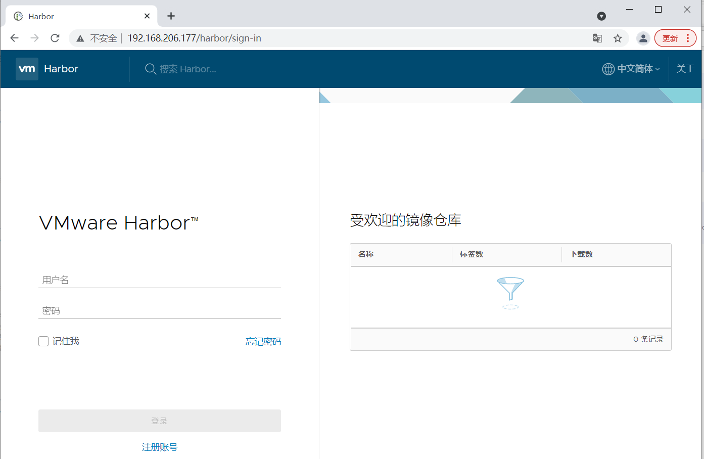This screenshot has height=459, width=704.
Task: Click the 用户名 username input field
Action: click(x=160, y=280)
